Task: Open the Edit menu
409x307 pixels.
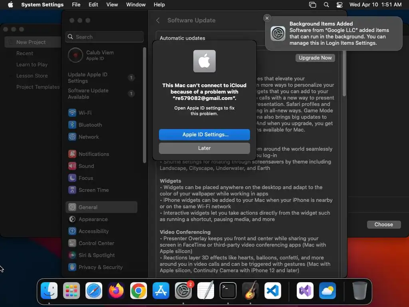Action: (93, 5)
